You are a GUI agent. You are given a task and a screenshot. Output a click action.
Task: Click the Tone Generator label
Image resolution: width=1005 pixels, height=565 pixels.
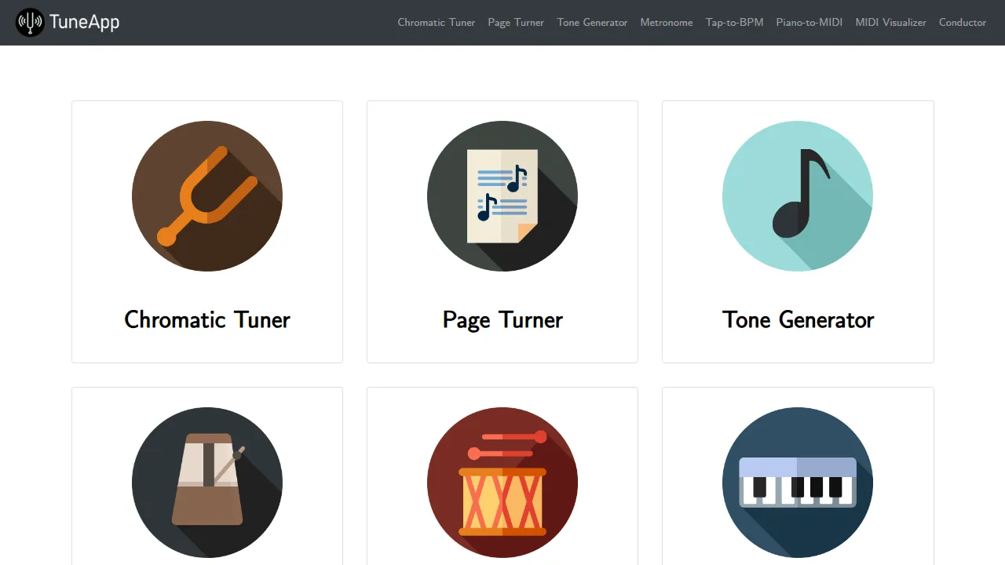pyautogui.click(x=798, y=319)
